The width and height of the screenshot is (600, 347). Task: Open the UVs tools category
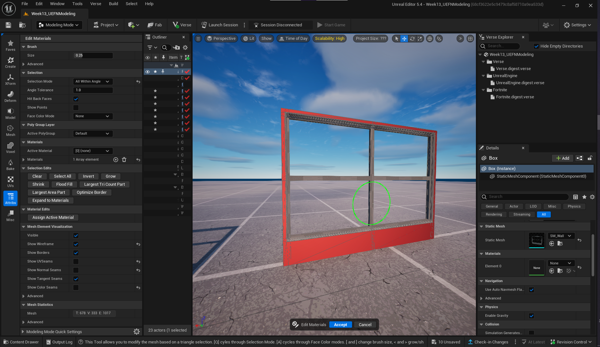[x=10, y=182]
